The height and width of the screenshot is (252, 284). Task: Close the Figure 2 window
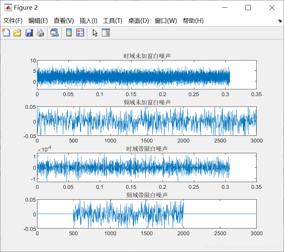tap(272, 8)
